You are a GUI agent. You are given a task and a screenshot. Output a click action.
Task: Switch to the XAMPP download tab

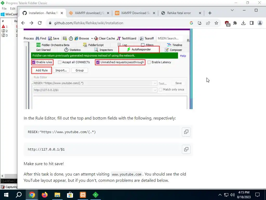(89, 13)
